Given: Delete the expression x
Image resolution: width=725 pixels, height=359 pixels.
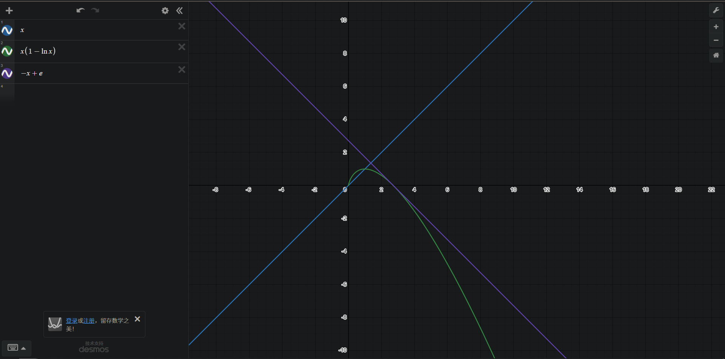Looking at the screenshot, I should pos(182,26).
